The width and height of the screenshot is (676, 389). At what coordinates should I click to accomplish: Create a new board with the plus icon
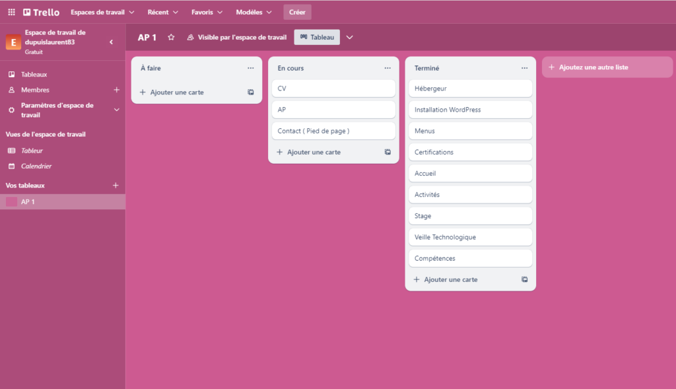click(116, 186)
